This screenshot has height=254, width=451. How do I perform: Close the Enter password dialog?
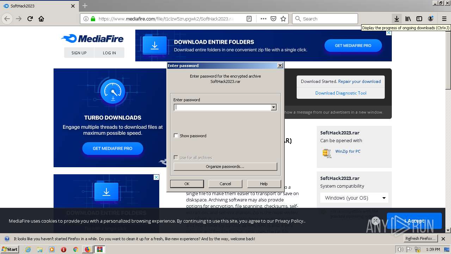280,66
